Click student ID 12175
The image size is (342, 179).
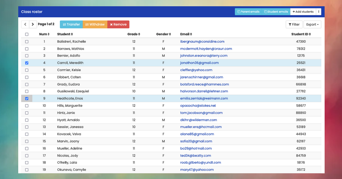pos(301,56)
